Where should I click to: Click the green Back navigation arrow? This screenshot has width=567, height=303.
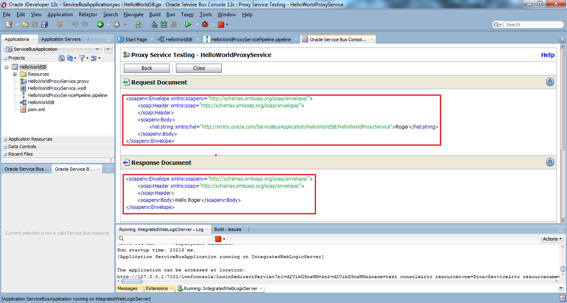coord(100,25)
